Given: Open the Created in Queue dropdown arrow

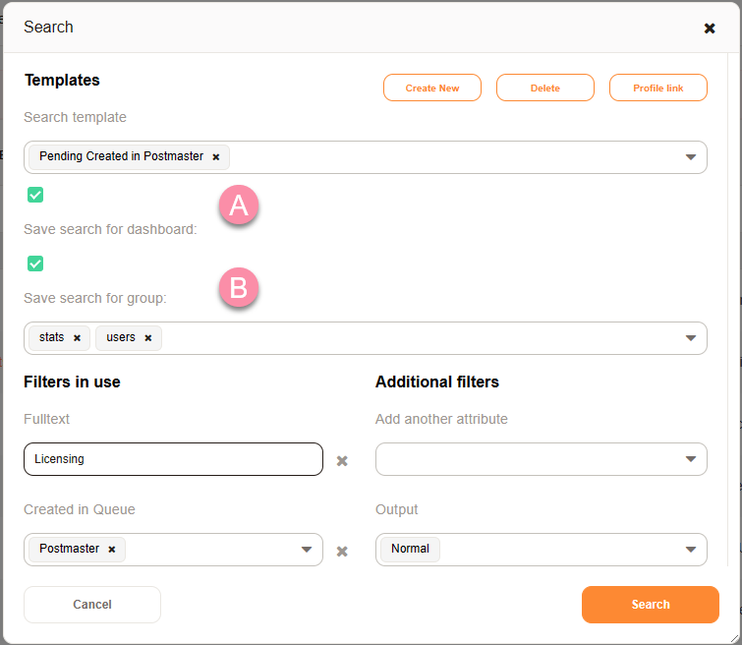Looking at the screenshot, I should tap(306, 550).
